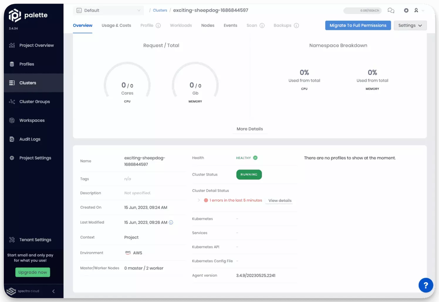
Task: Open Project Settings in the sidebar
Action: tap(35, 158)
